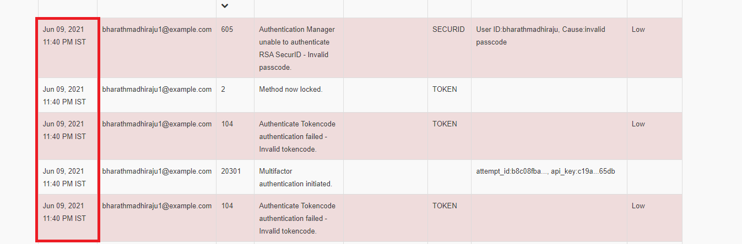Click the "Cause:invalid passcode" details cell
The image size is (742, 244).
(540, 36)
